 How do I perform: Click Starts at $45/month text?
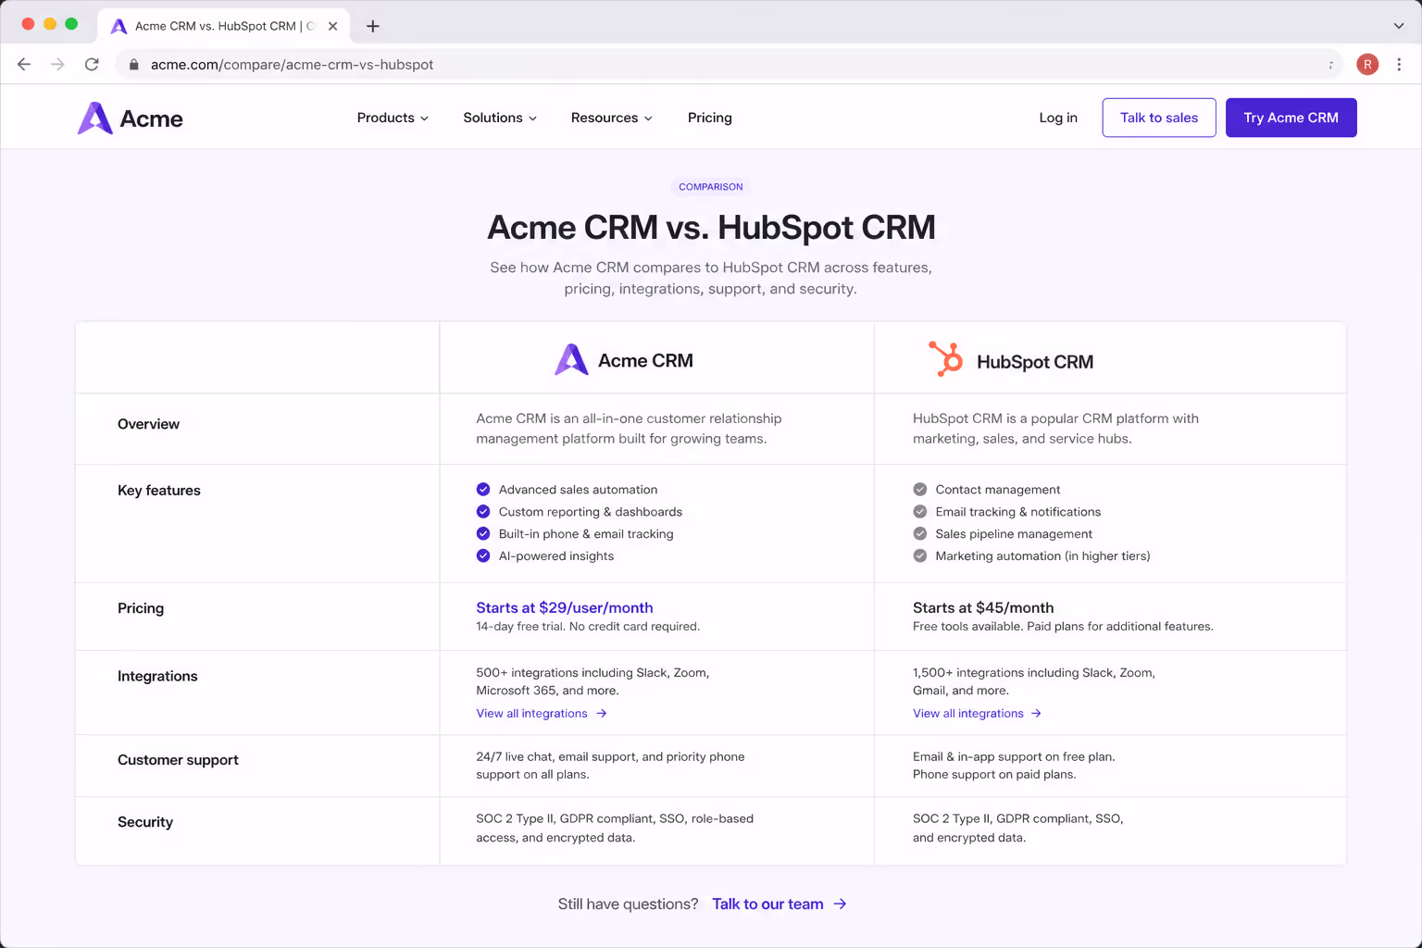(983, 607)
